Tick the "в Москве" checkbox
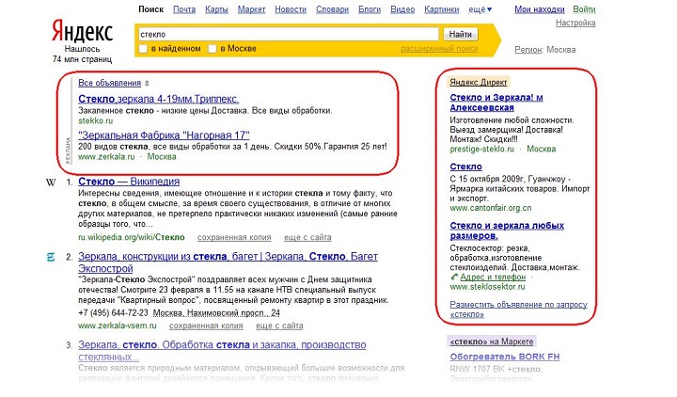This screenshot has width=677, height=397. pos(212,49)
